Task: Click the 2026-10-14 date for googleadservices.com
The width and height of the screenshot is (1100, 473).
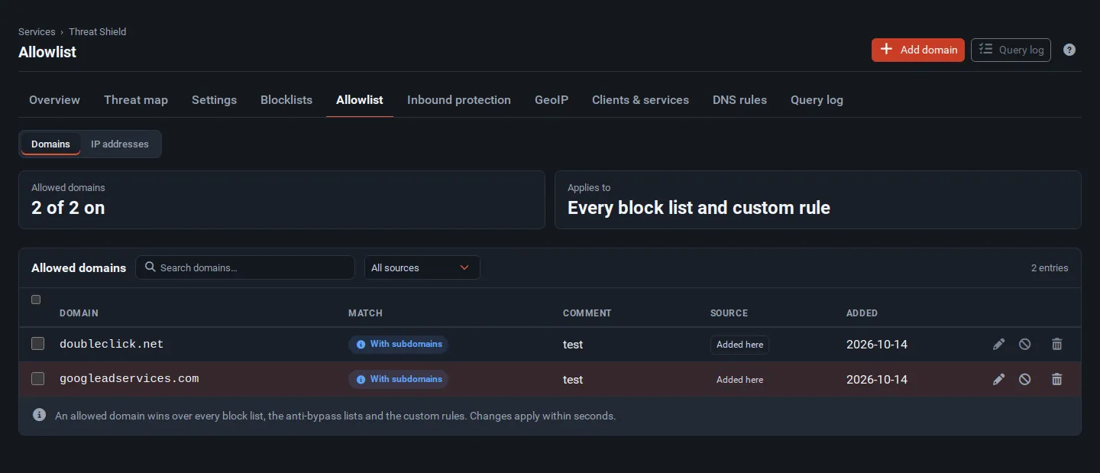Action: point(877,379)
